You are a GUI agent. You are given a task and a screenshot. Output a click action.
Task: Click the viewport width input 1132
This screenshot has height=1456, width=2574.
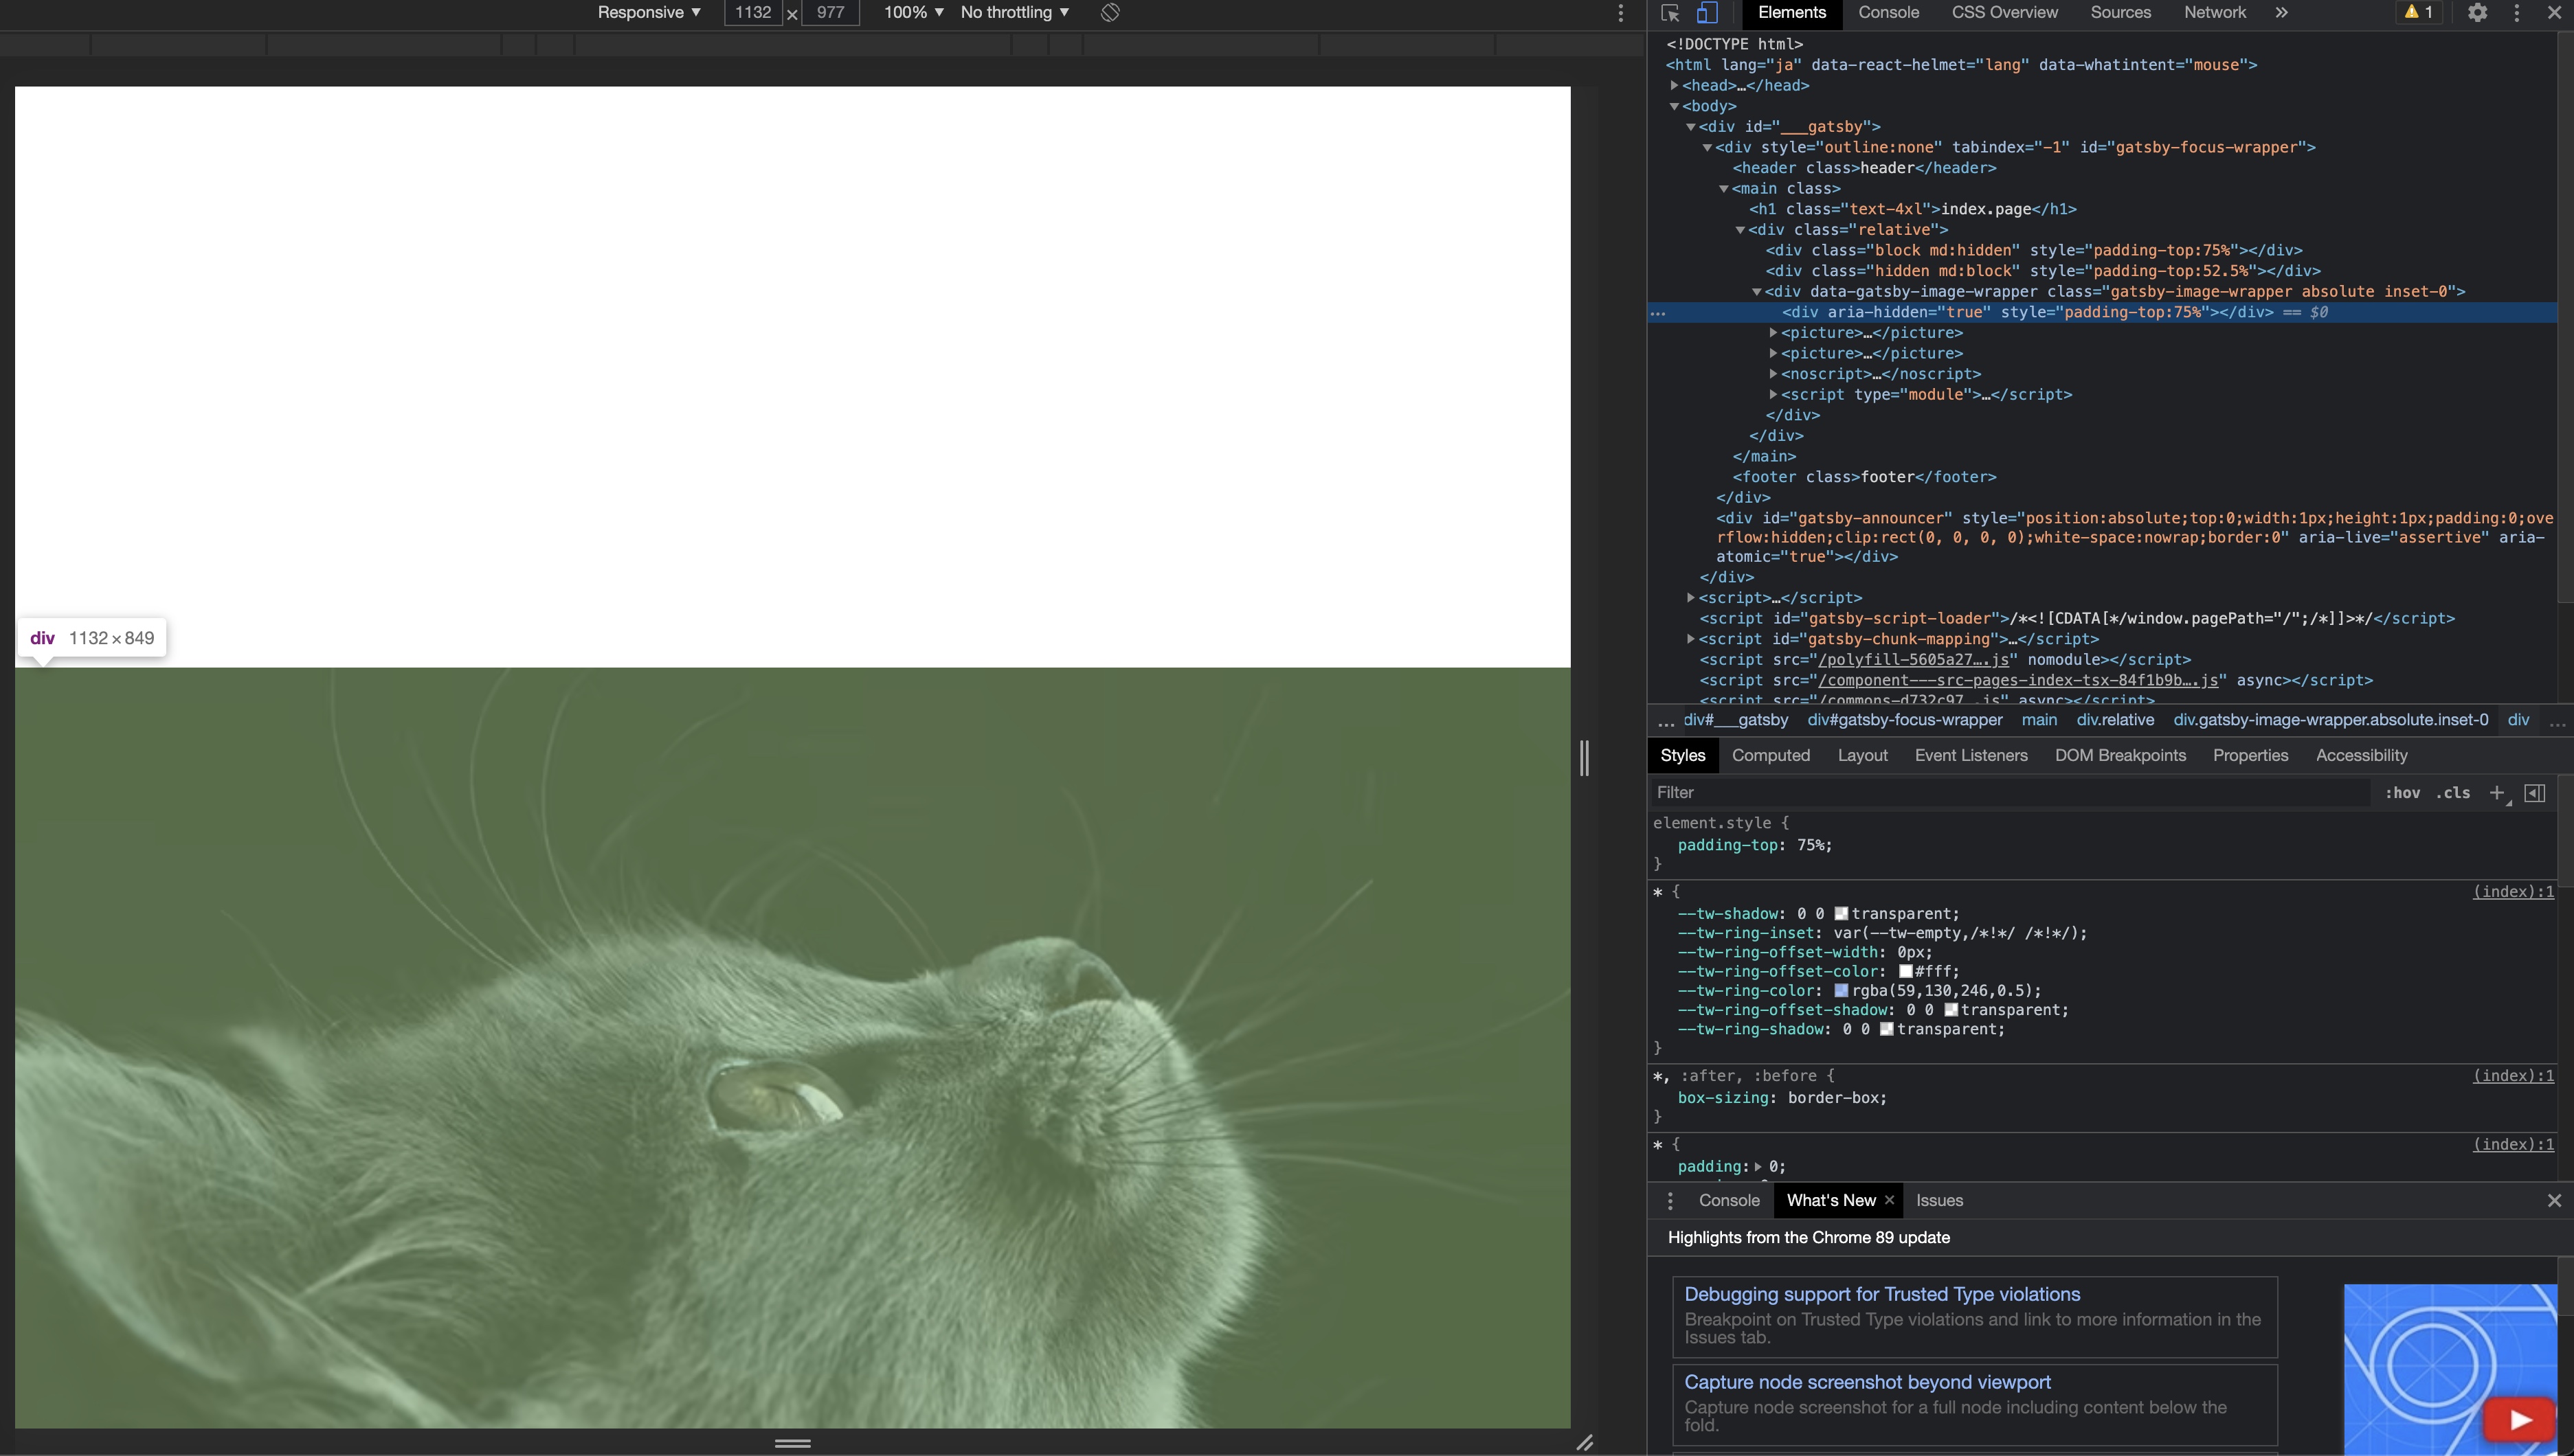click(752, 13)
